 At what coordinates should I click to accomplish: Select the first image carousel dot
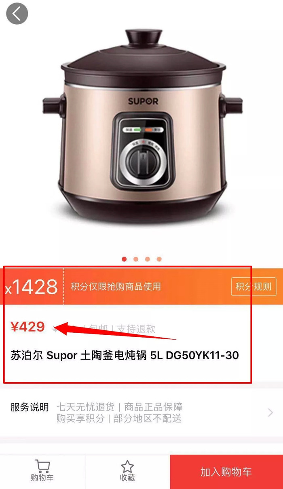tap(124, 259)
